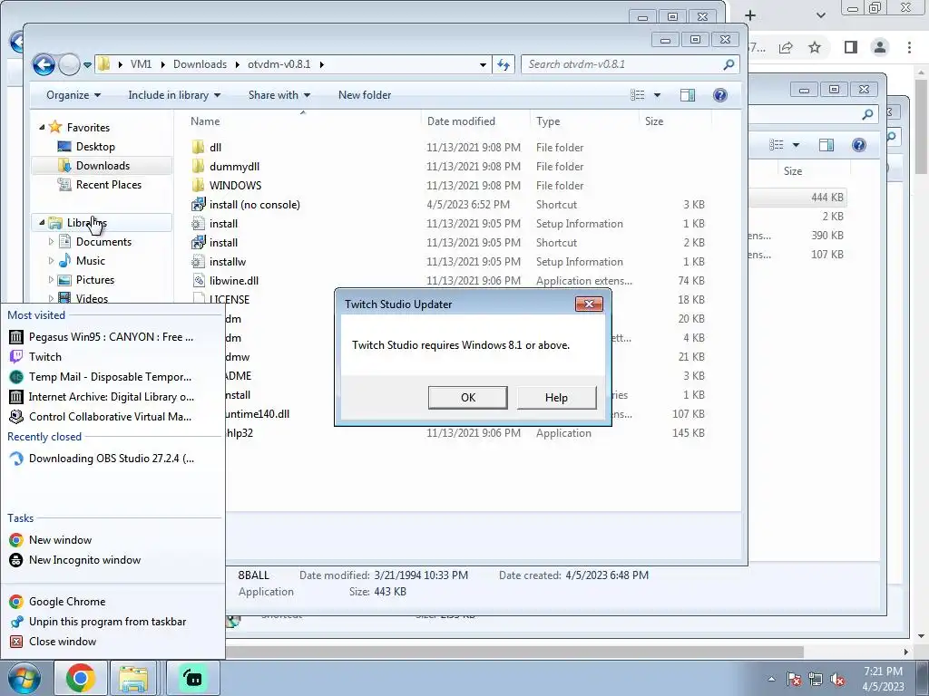Viewport: 929px width, 696px height.
Task: Show hidden system tray icons
Action: click(x=771, y=680)
